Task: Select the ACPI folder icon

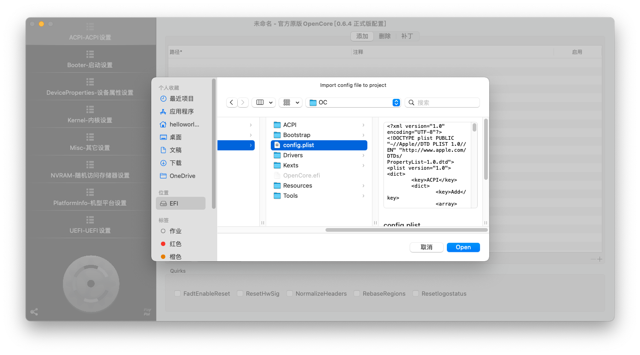Action: click(277, 125)
